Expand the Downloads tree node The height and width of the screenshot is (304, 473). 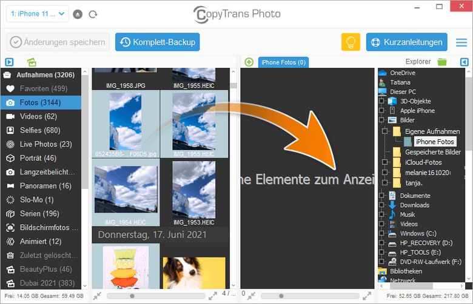pos(381,205)
